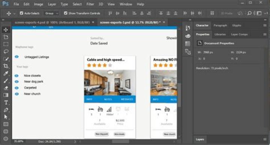Toggle eye icon beside Near dog park

(17, 82)
